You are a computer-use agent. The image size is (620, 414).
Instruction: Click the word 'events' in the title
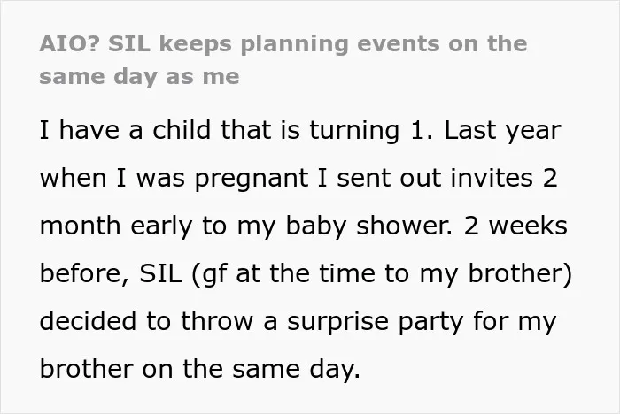(399, 44)
